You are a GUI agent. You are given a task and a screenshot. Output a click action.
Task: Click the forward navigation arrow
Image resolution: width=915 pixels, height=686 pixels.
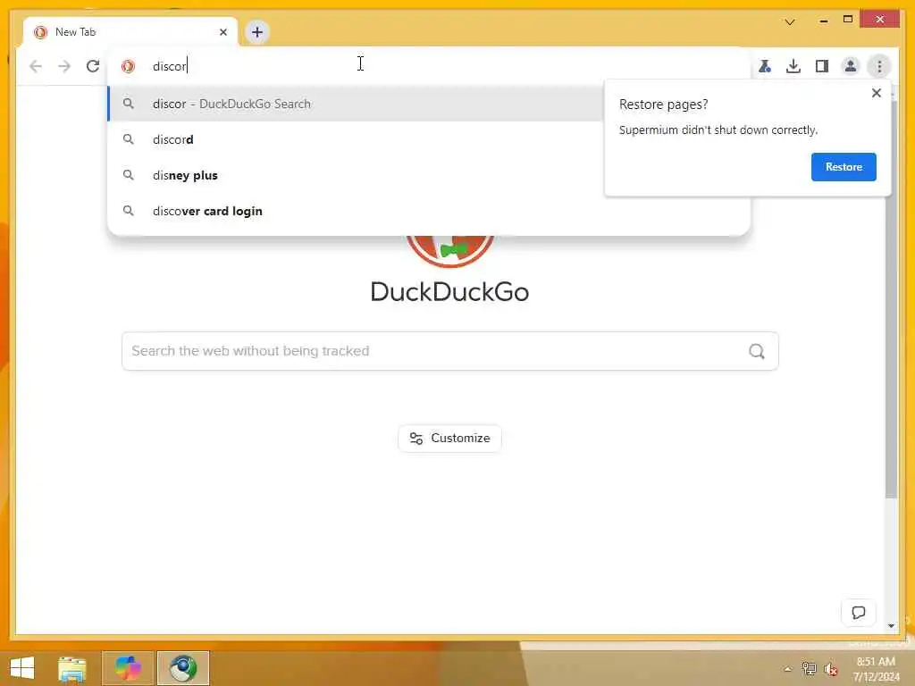coord(64,66)
